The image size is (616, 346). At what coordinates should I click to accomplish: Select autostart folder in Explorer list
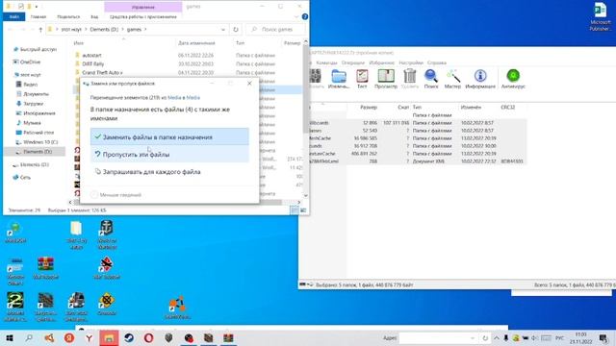[x=91, y=56]
